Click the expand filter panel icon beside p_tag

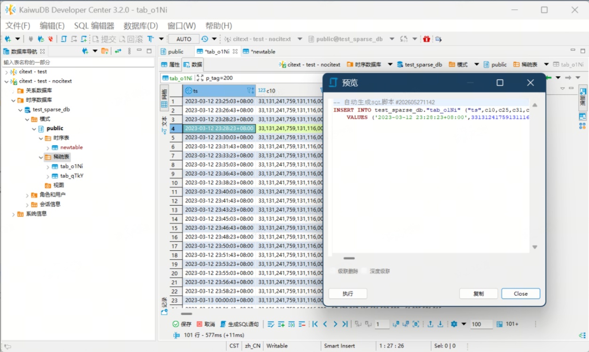coord(200,78)
